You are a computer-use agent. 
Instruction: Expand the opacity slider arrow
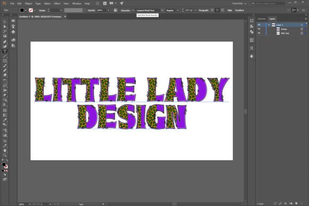[108, 10]
